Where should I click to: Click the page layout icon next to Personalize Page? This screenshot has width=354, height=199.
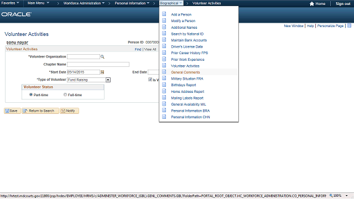(349, 26)
